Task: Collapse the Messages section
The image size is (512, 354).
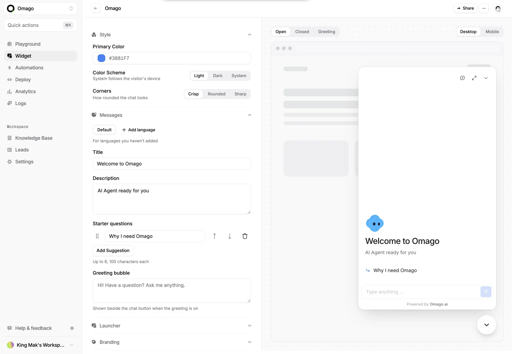Action: tap(250, 115)
